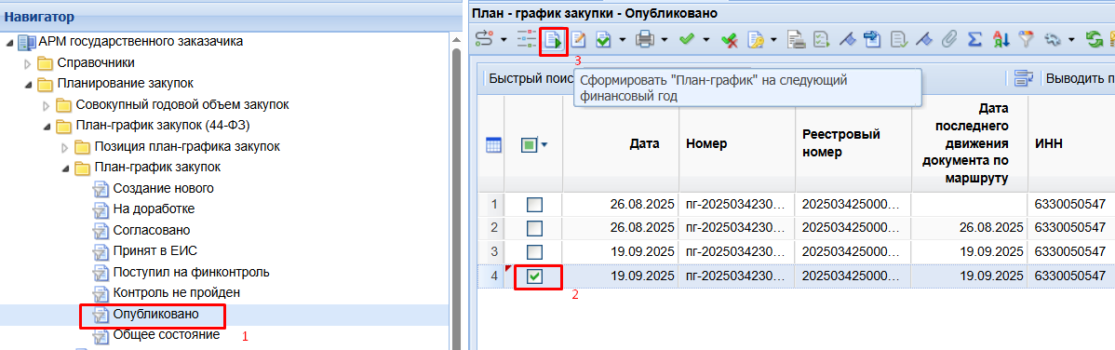Screen dimensions: 1115x350
Task: Expand the Справочники folder
Action: click(x=29, y=63)
